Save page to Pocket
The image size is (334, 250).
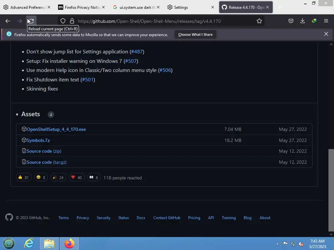point(291,21)
